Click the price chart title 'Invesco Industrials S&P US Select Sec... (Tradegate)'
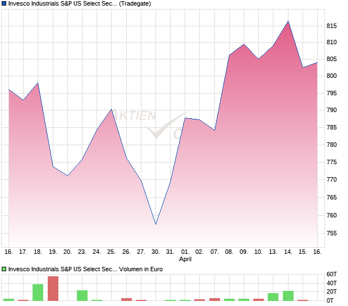Viewport: 348px width, 306px height. 80,3
